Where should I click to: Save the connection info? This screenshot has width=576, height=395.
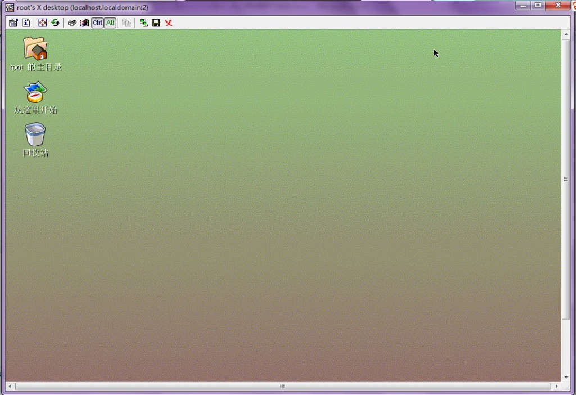(156, 23)
